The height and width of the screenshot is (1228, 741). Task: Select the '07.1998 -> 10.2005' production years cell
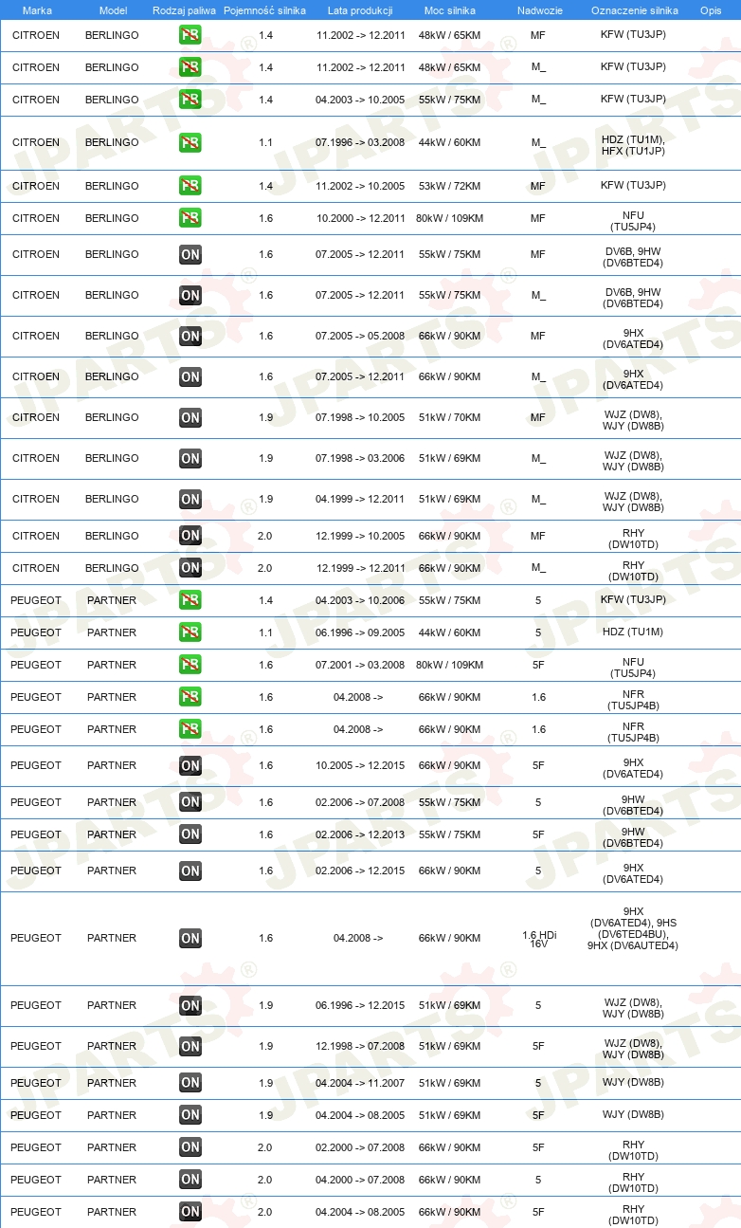click(x=360, y=417)
